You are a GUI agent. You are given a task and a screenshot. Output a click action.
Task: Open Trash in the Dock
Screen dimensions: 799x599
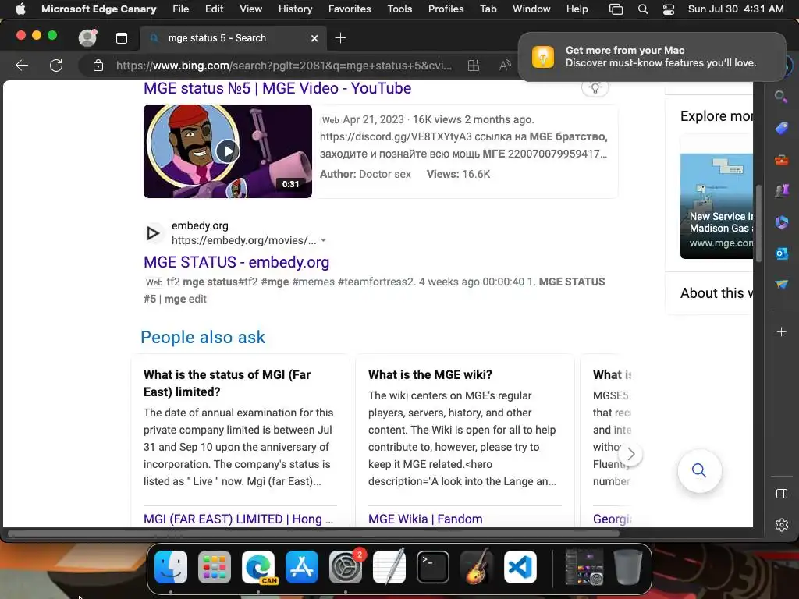point(628,567)
